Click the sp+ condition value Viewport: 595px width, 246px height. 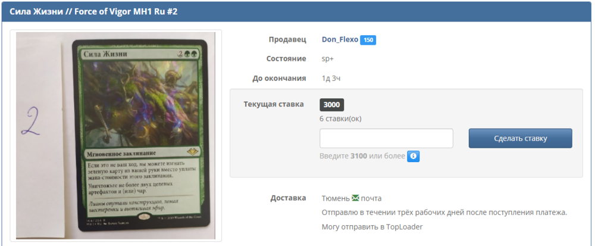tap(327, 59)
